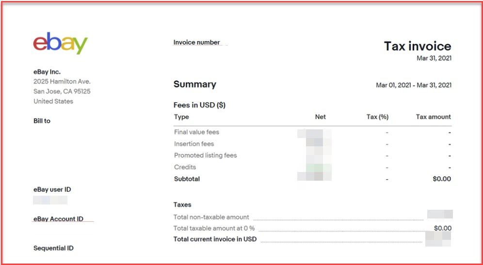Click the '$0.00' total taxable amount value

click(443, 228)
